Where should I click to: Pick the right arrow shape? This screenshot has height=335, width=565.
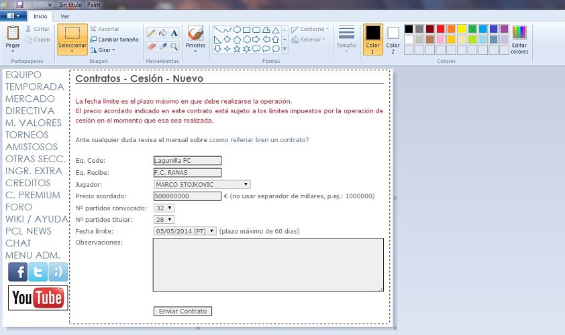(256, 40)
